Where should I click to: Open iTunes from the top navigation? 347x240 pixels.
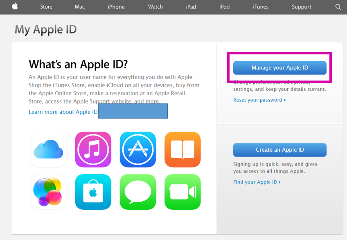[x=261, y=7]
